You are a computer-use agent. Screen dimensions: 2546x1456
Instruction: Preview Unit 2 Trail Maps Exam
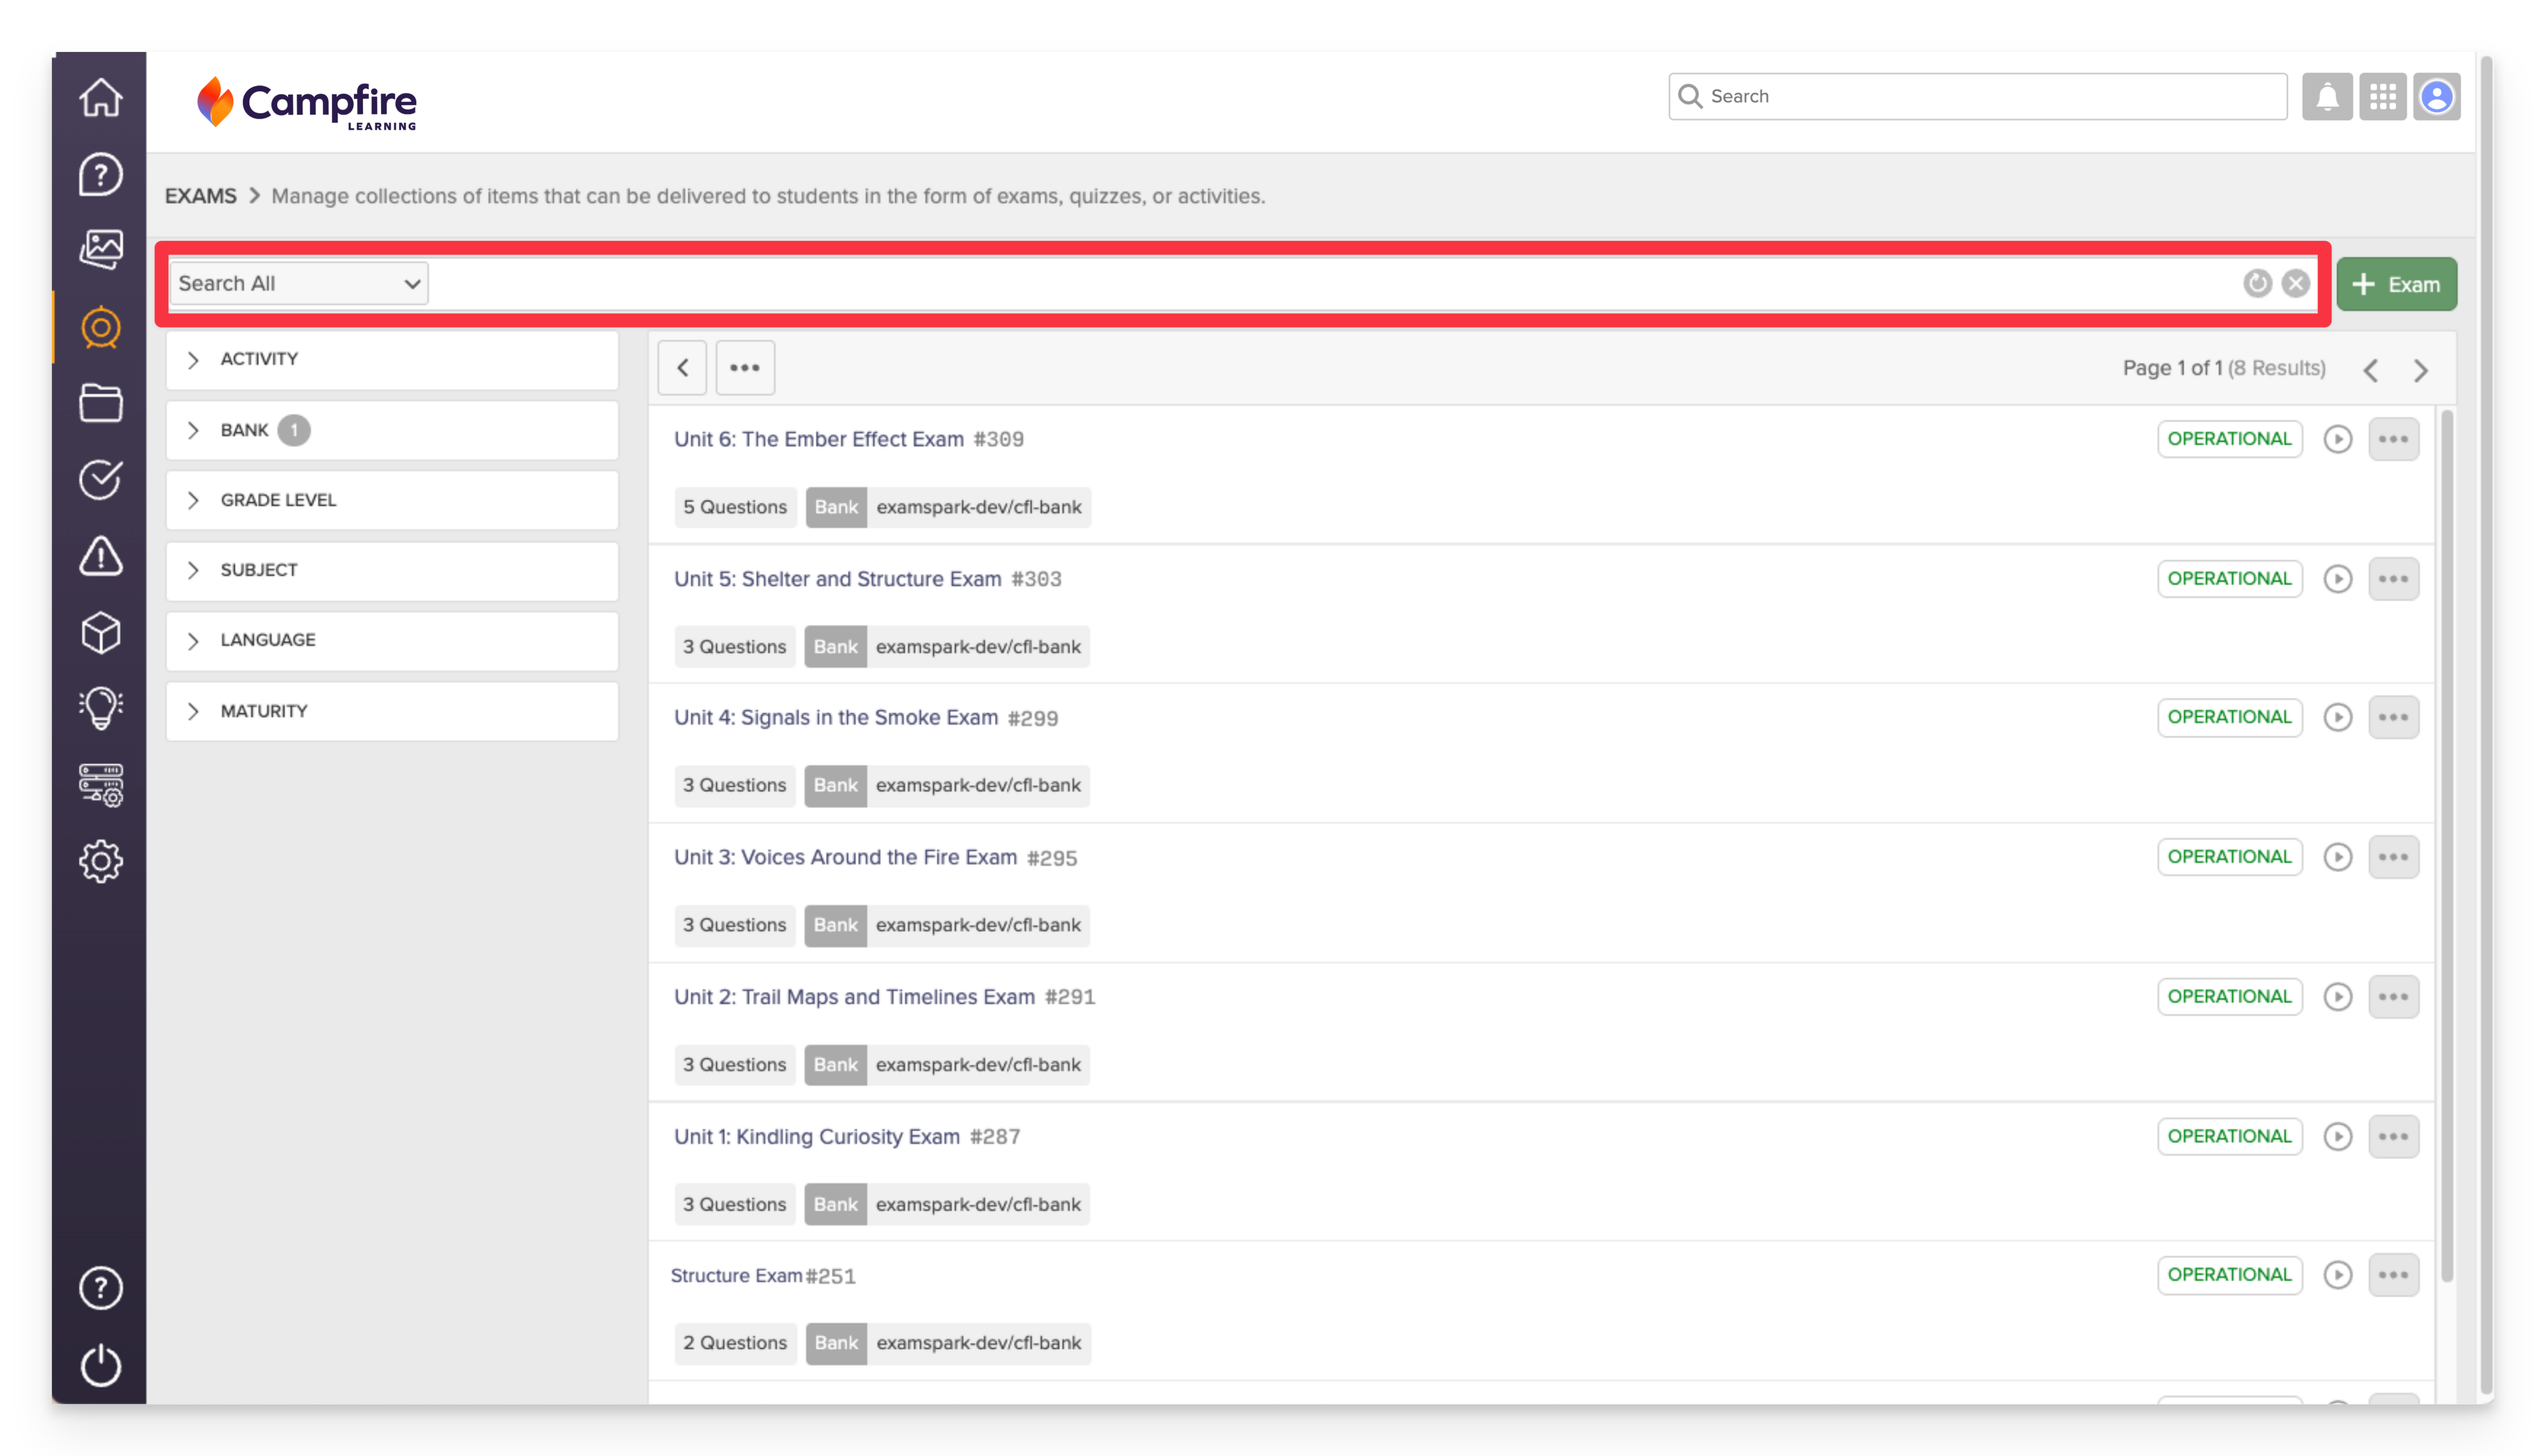2337,997
